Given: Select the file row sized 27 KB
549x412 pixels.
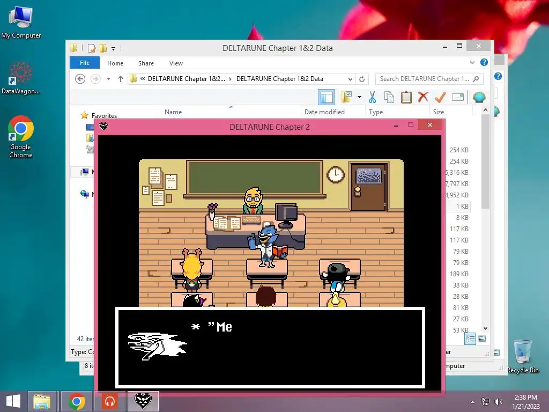Looking at the screenshot, I should (x=458, y=319).
